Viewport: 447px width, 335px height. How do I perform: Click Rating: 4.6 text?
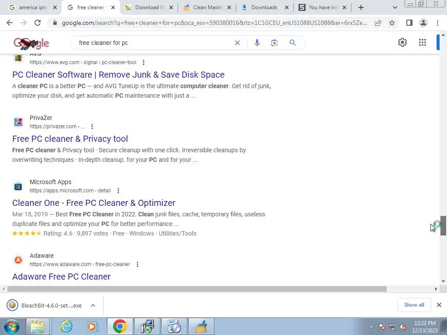tap(58, 233)
